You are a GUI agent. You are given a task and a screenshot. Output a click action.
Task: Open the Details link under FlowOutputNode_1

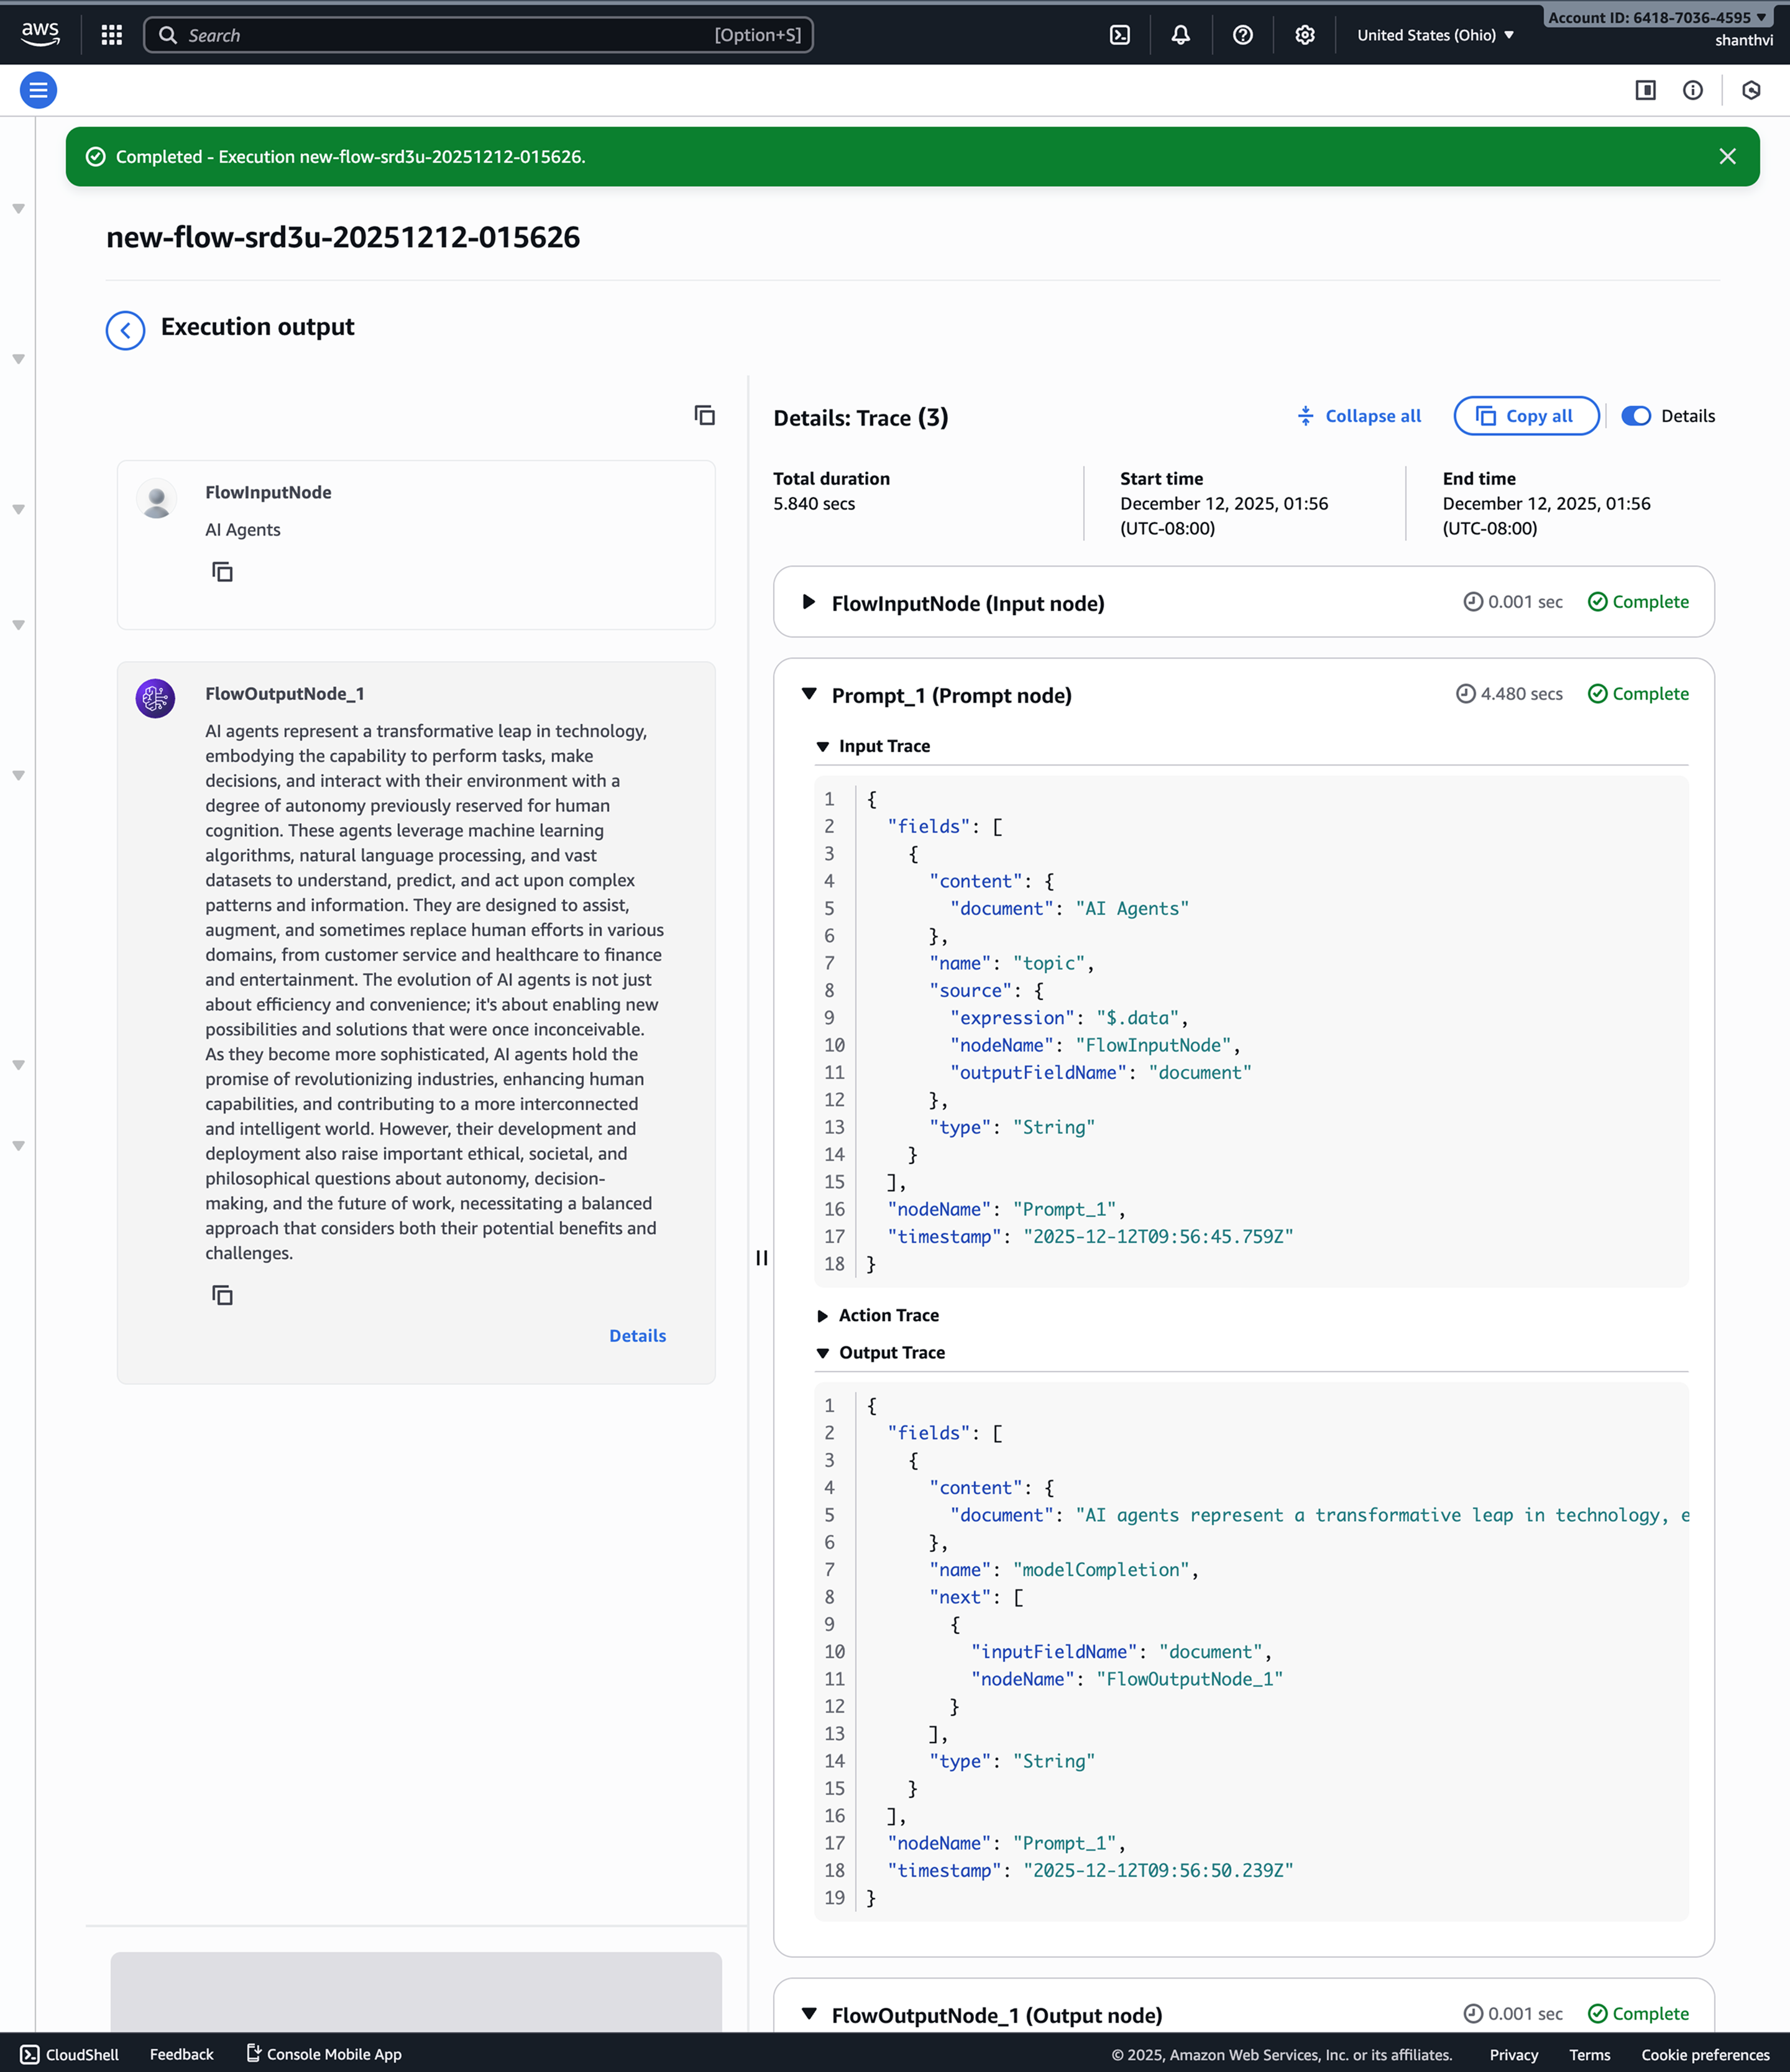point(637,1336)
